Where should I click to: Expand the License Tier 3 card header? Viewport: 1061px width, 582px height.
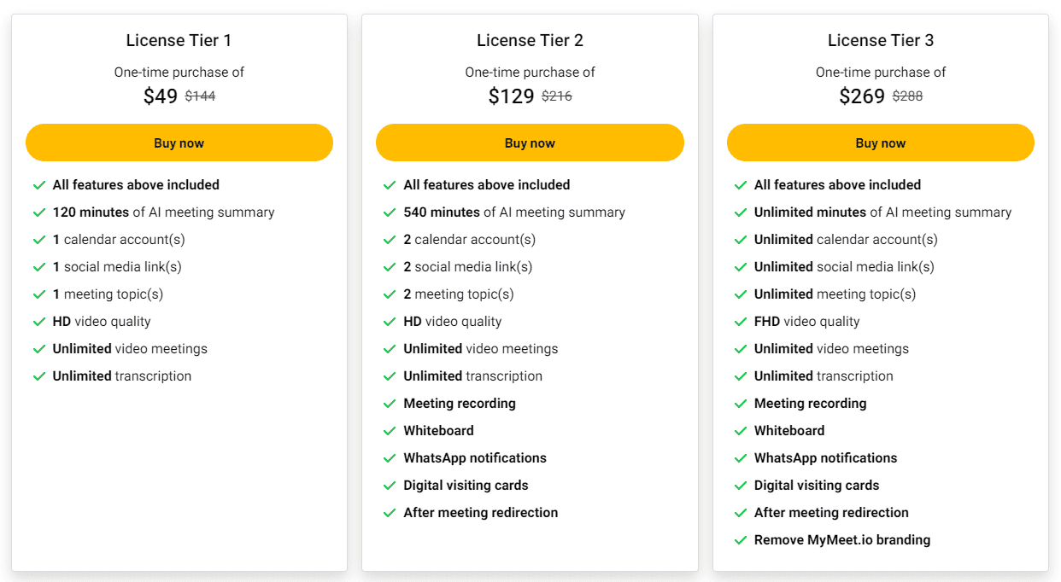coord(881,40)
